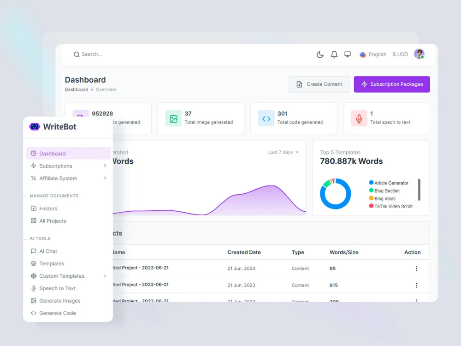Open the Last 7 days dropdown
Viewport: 461px width, 346px height.
283,152
